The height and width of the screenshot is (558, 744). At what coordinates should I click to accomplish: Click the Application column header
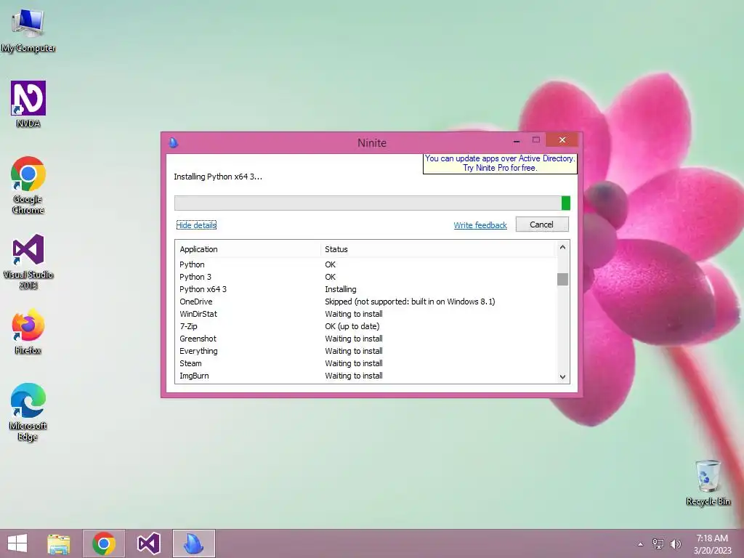pos(248,249)
